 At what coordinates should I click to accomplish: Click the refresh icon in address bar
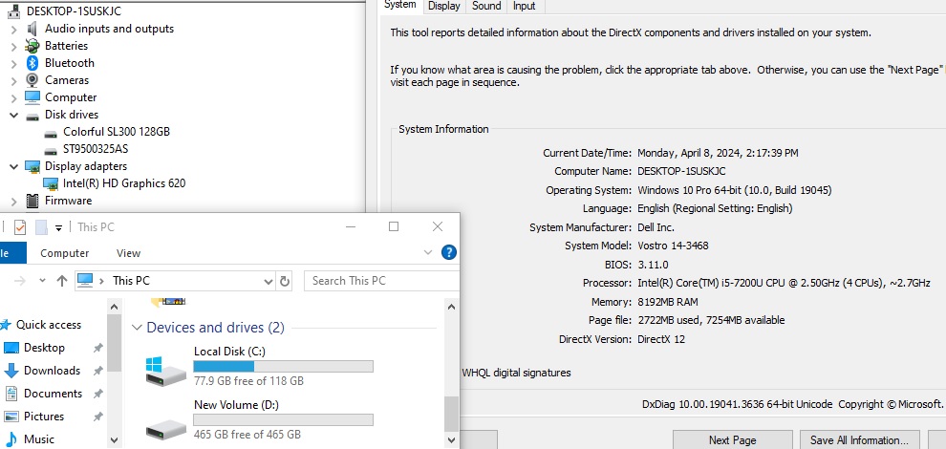point(285,281)
